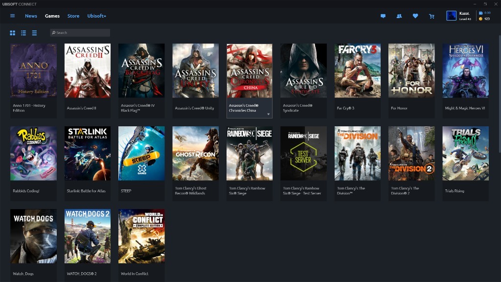Image resolution: width=501 pixels, height=282 pixels.
Task: Open Anno 1701 History Edition cover
Action: [x=34, y=70]
